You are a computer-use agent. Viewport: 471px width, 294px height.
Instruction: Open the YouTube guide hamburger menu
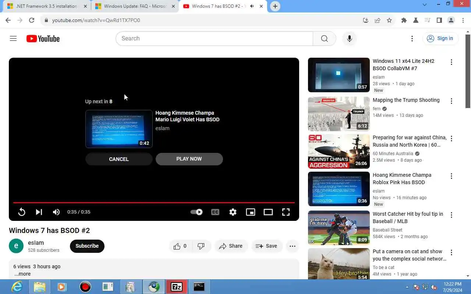[13, 39]
